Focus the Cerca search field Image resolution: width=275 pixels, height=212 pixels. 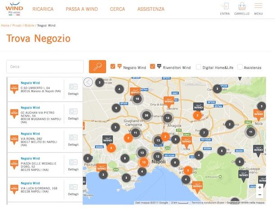pyautogui.click(x=45, y=67)
